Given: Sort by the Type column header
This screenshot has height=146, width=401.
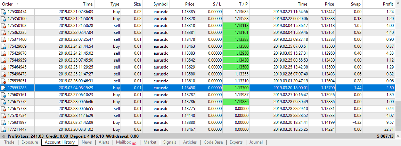Looking at the screenshot, I should [x=108, y=4].
